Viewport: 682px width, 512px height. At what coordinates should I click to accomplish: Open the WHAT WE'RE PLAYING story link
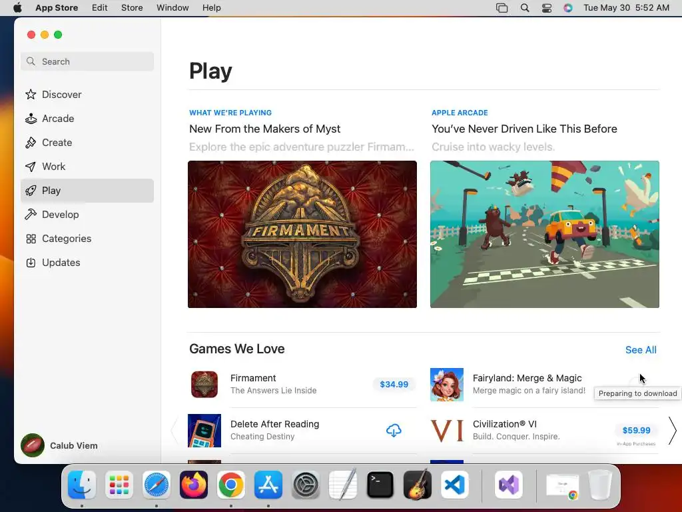(230, 113)
